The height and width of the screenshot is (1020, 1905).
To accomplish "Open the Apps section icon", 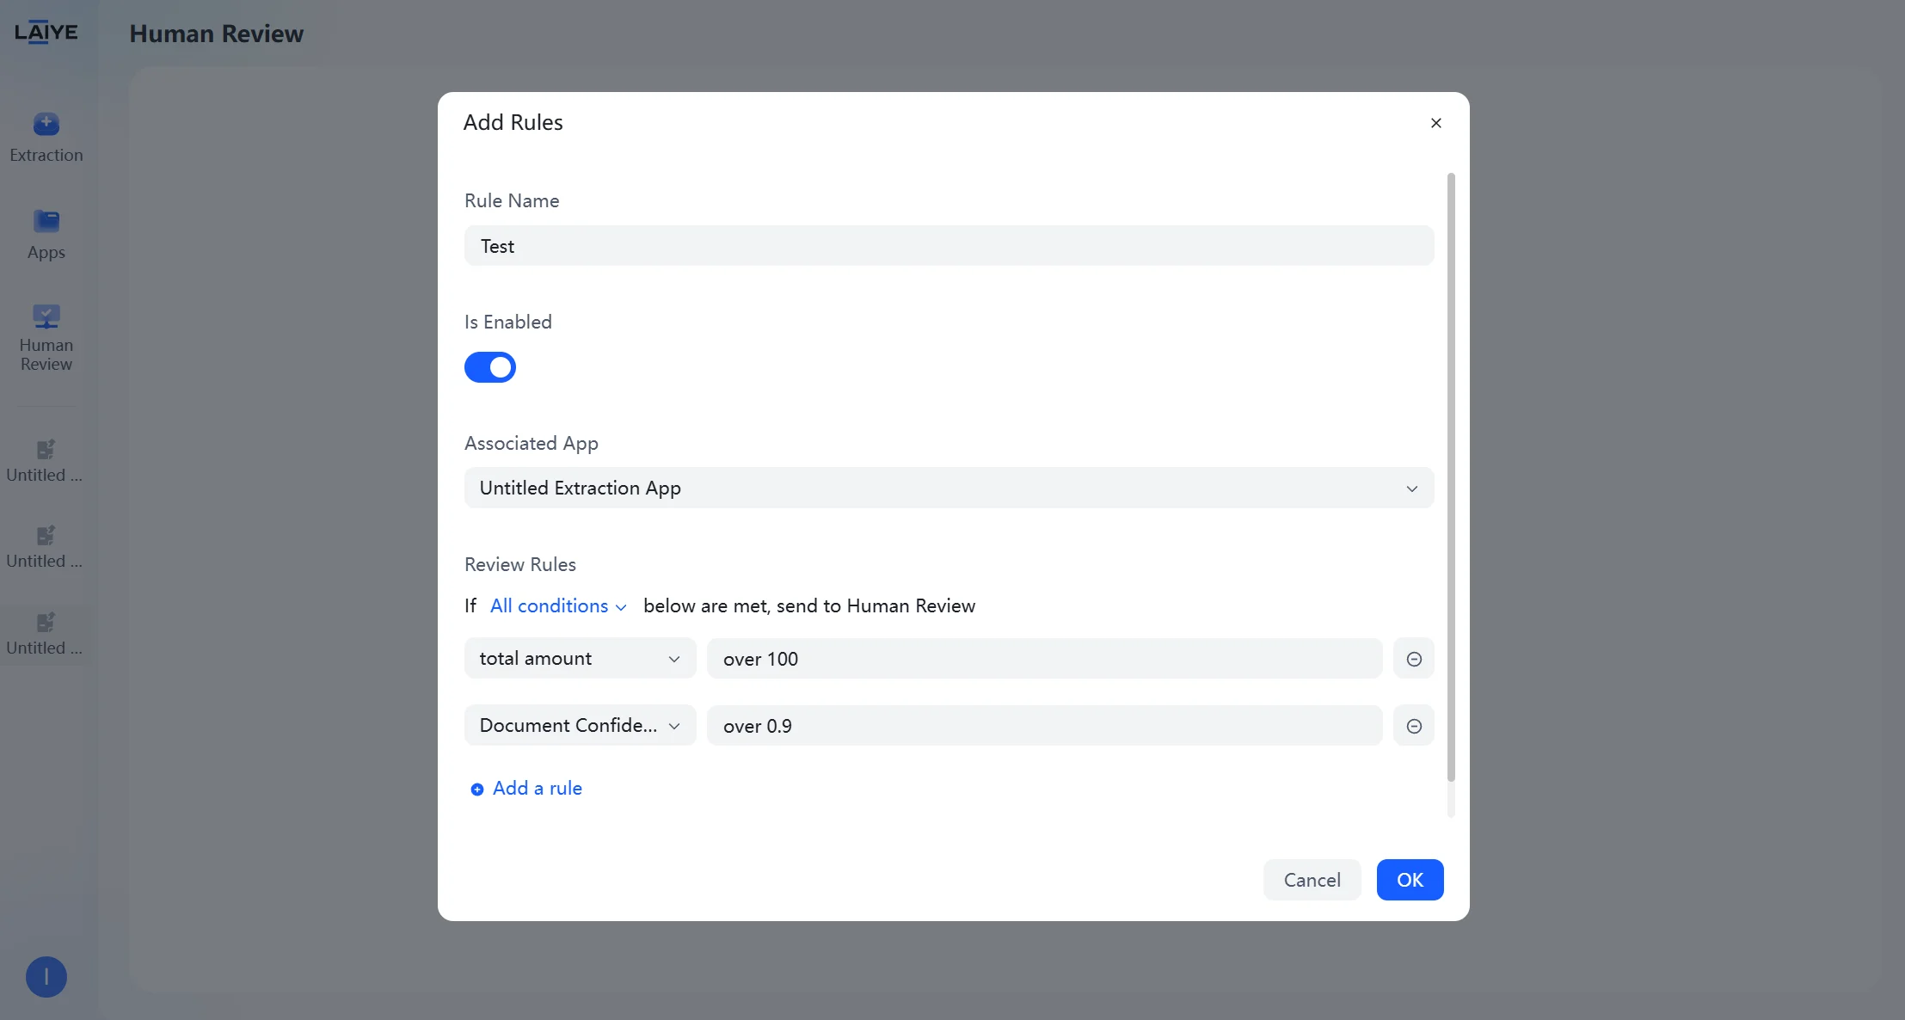I will [46, 221].
